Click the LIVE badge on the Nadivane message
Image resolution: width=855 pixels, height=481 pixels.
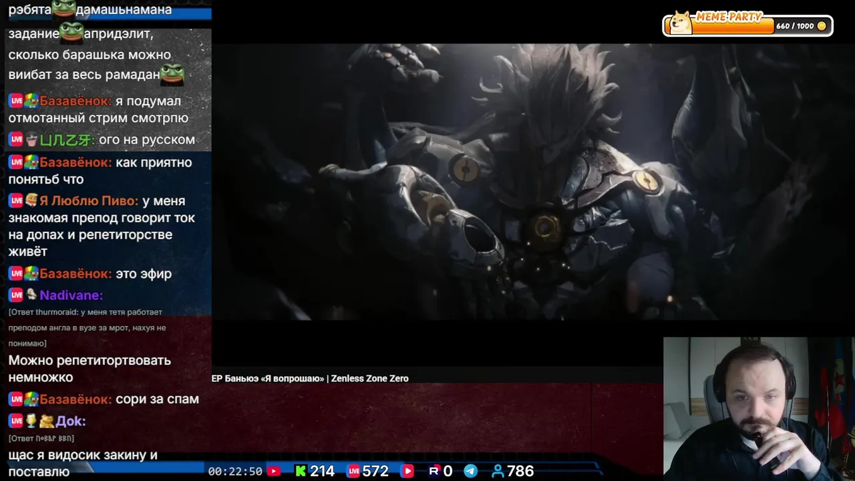click(x=16, y=295)
